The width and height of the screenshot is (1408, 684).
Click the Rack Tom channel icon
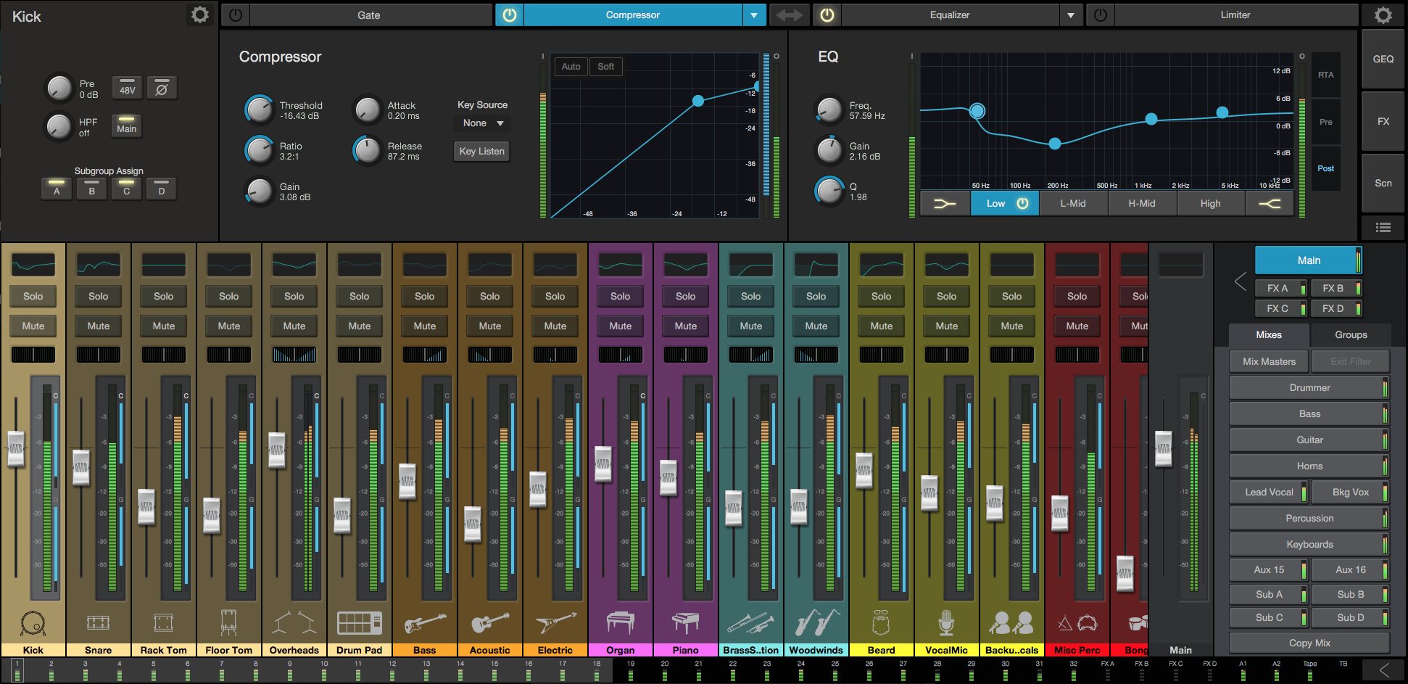pos(163,622)
